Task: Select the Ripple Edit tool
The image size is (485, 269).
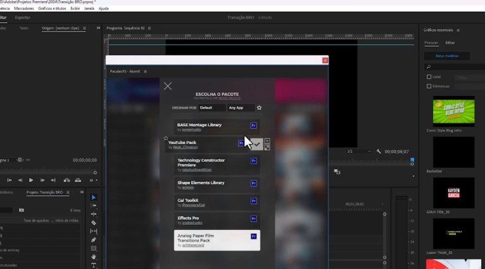Action: [94, 214]
